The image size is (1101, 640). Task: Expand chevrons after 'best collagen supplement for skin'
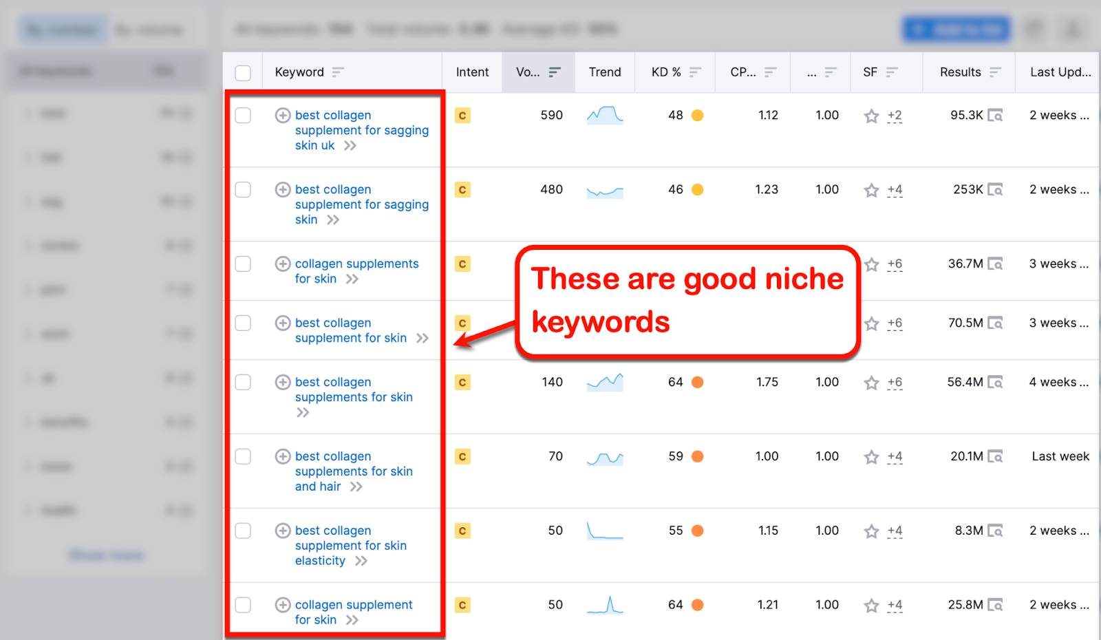423,339
